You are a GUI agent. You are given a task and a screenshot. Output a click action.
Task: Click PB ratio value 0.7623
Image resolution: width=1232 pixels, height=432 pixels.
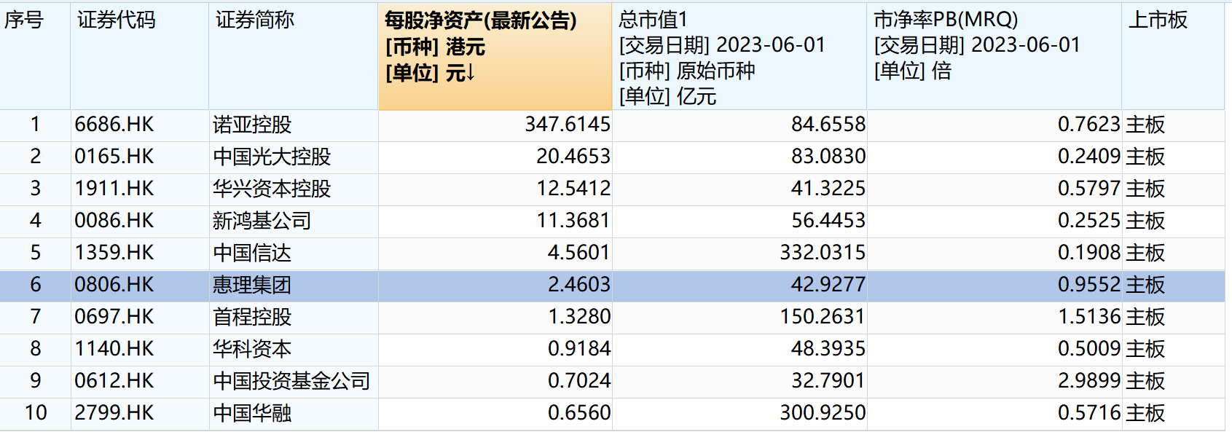pos(1089,125)
